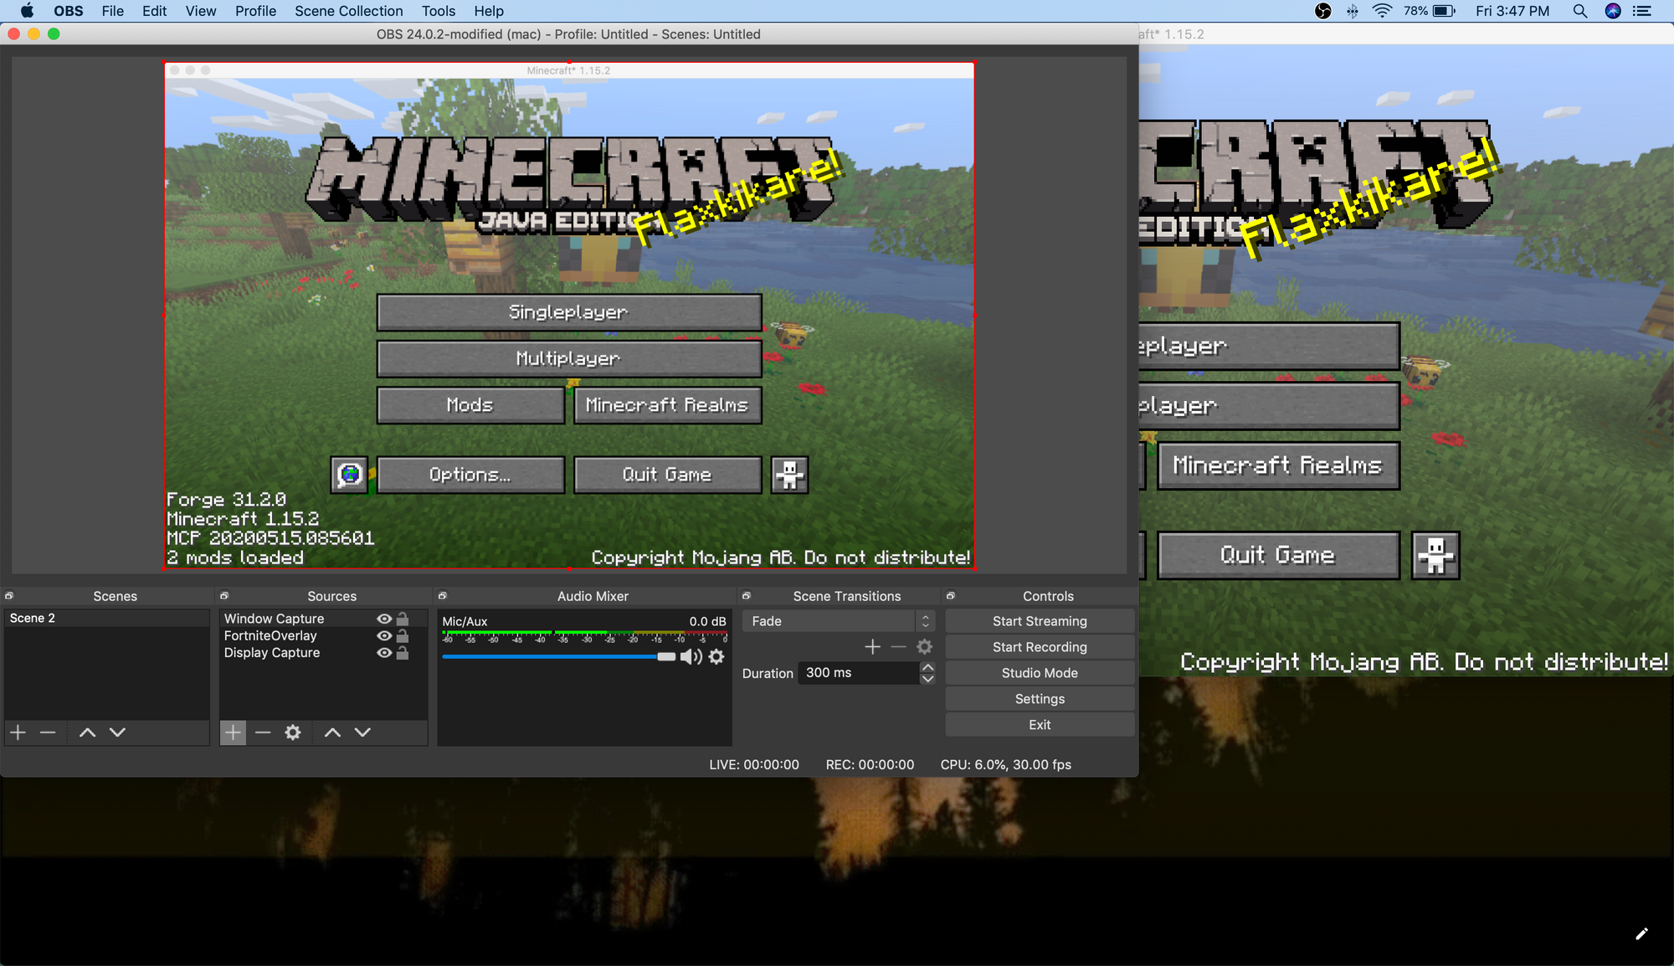
Task: Lock the Display Capture source
Action: [403, 653]
